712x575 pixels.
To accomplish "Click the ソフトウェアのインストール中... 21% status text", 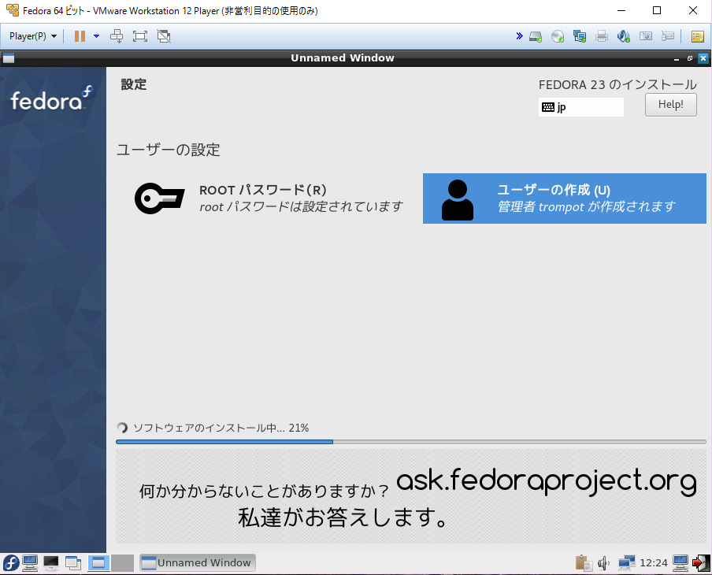I will click(x=221, y=428).
